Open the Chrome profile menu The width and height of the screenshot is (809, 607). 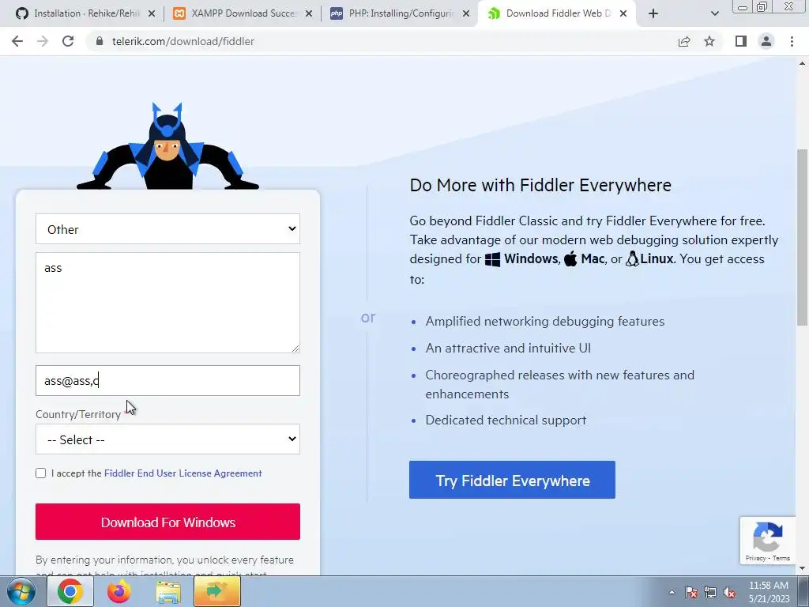tap(766, 41)
